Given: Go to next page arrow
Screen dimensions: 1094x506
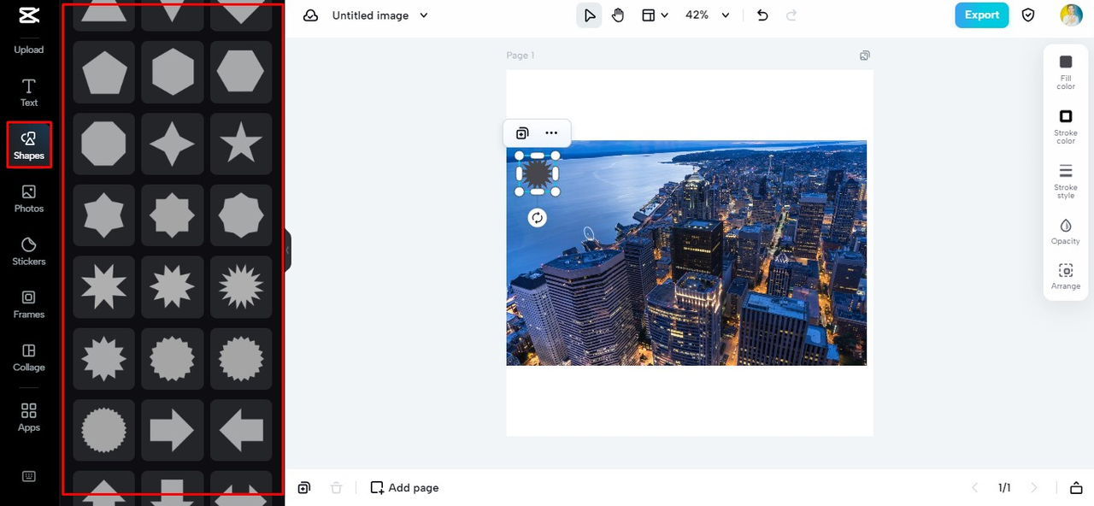Looking at the screenshot, I should tap(1034, 488).
